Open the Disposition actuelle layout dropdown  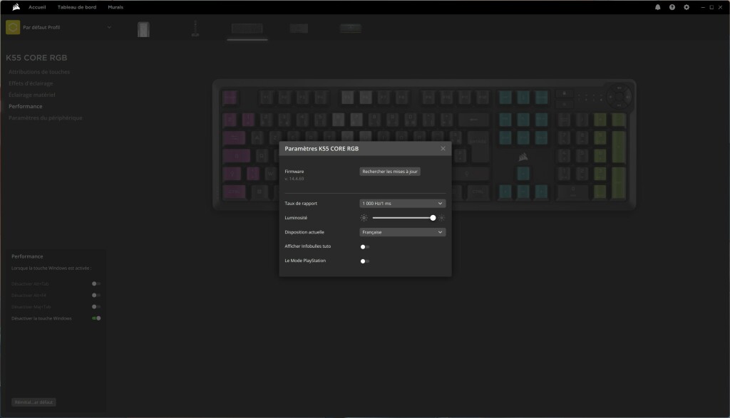pyautogui.click(x=401, y=231)
